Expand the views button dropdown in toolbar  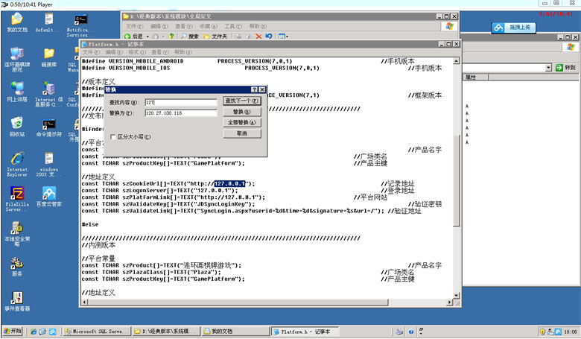(287, 37)
